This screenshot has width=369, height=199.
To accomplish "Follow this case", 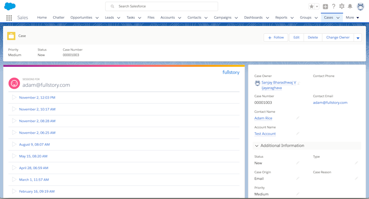I will pos(276,38).
